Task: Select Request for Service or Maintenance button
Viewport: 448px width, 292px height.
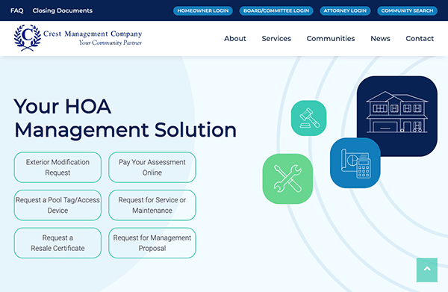Action: (x=152, y=205)
